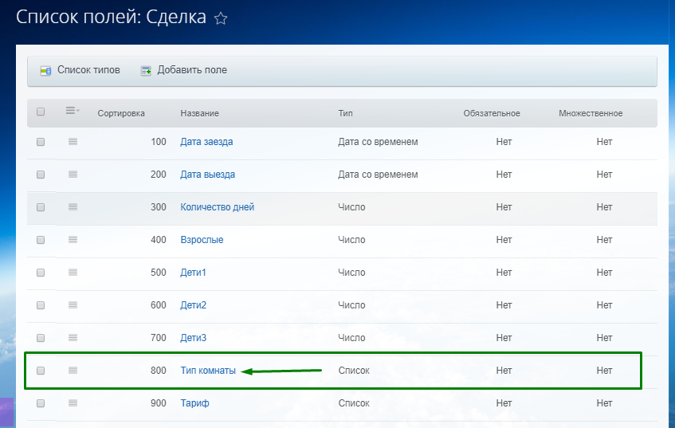Toggle the select-all checkbox in the table header

tap(41, 112)
